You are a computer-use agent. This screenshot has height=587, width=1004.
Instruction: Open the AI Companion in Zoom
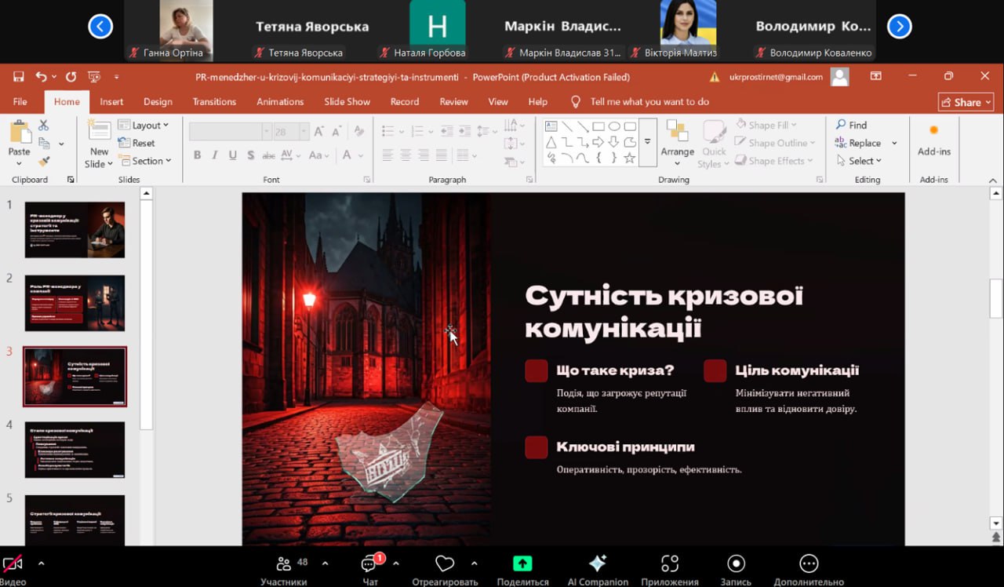(598, 563)
